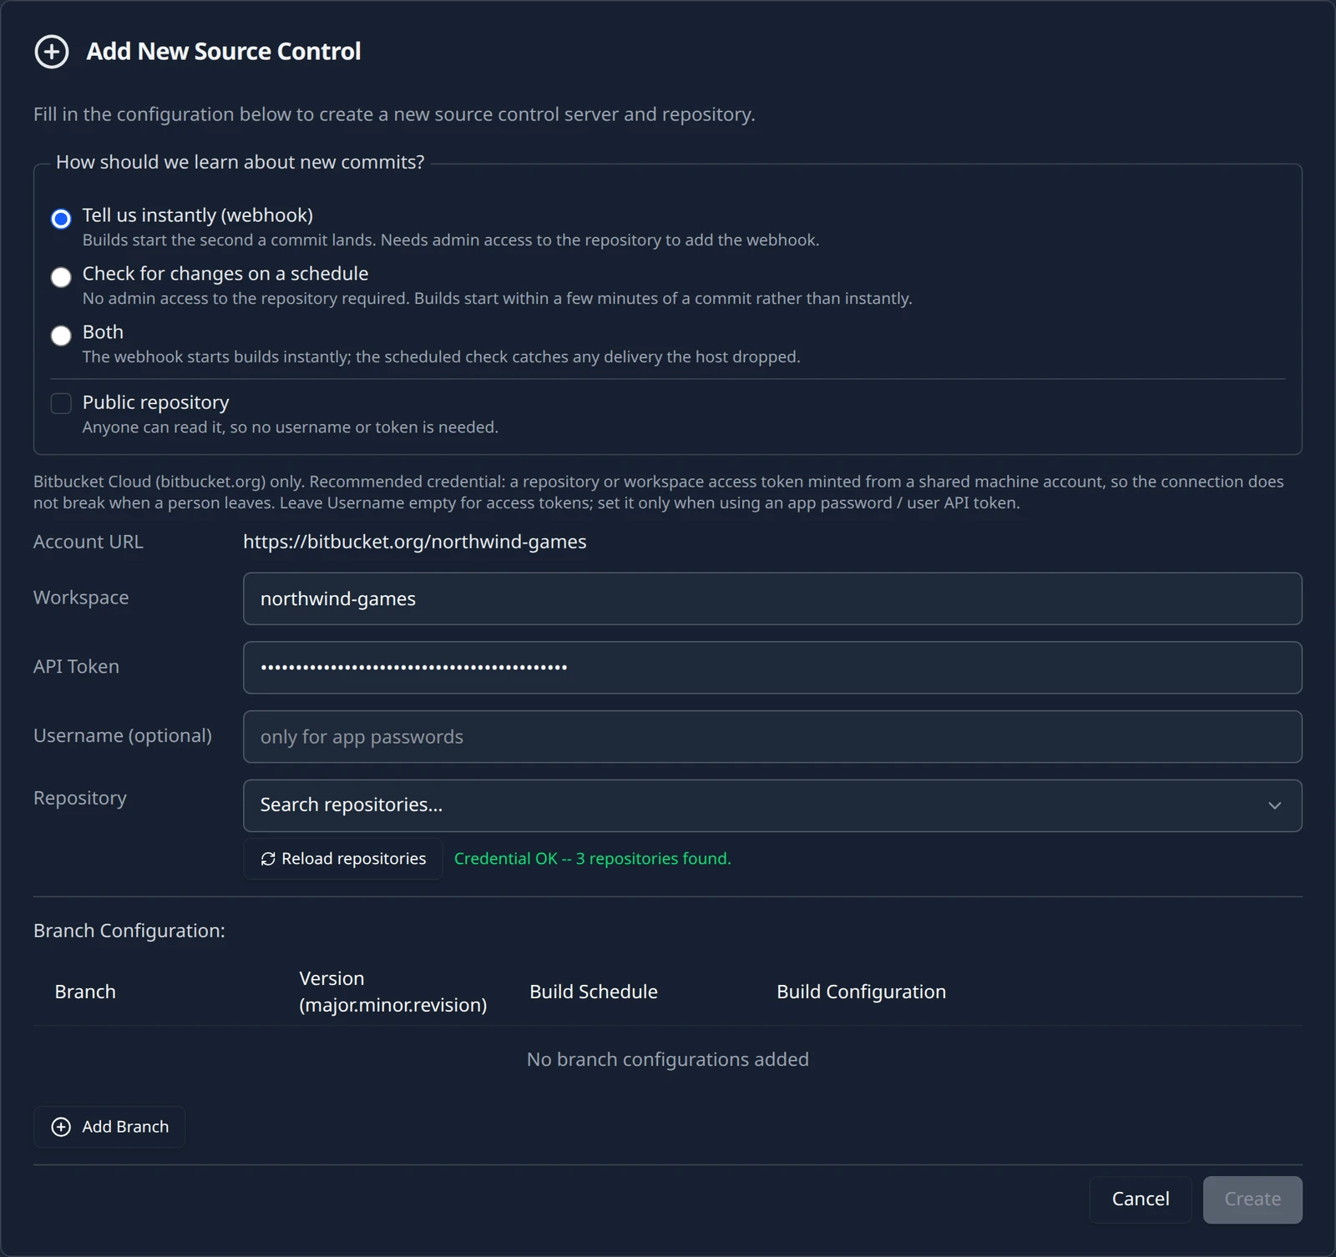Click How should we learn about new commits? legend
This screenshot has height=1257, width=1336.
click(x=240, y=162)
